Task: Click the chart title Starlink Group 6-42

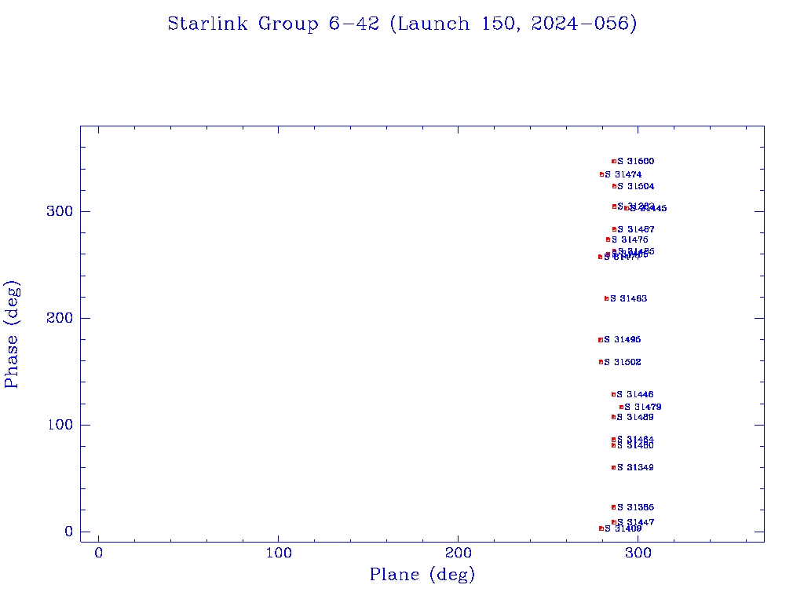Action: coord(402,24)
